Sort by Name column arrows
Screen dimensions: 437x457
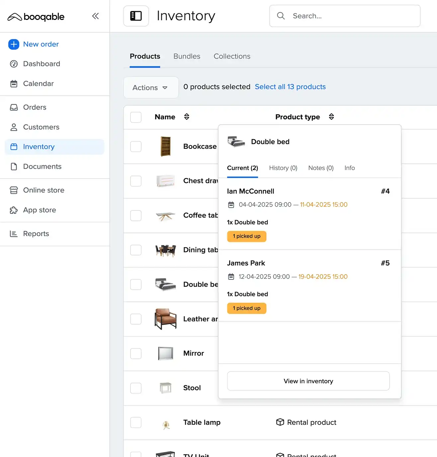pos(187,117)
